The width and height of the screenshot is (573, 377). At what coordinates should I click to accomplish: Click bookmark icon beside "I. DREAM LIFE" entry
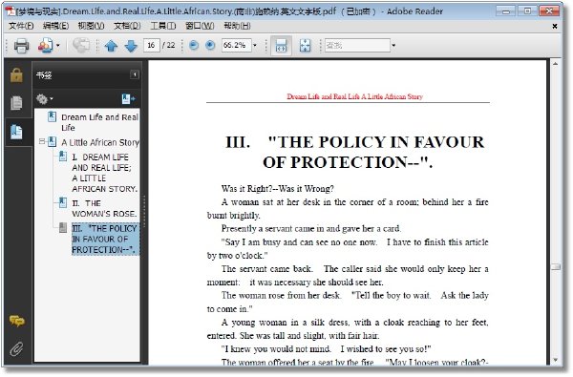(63, 157)
